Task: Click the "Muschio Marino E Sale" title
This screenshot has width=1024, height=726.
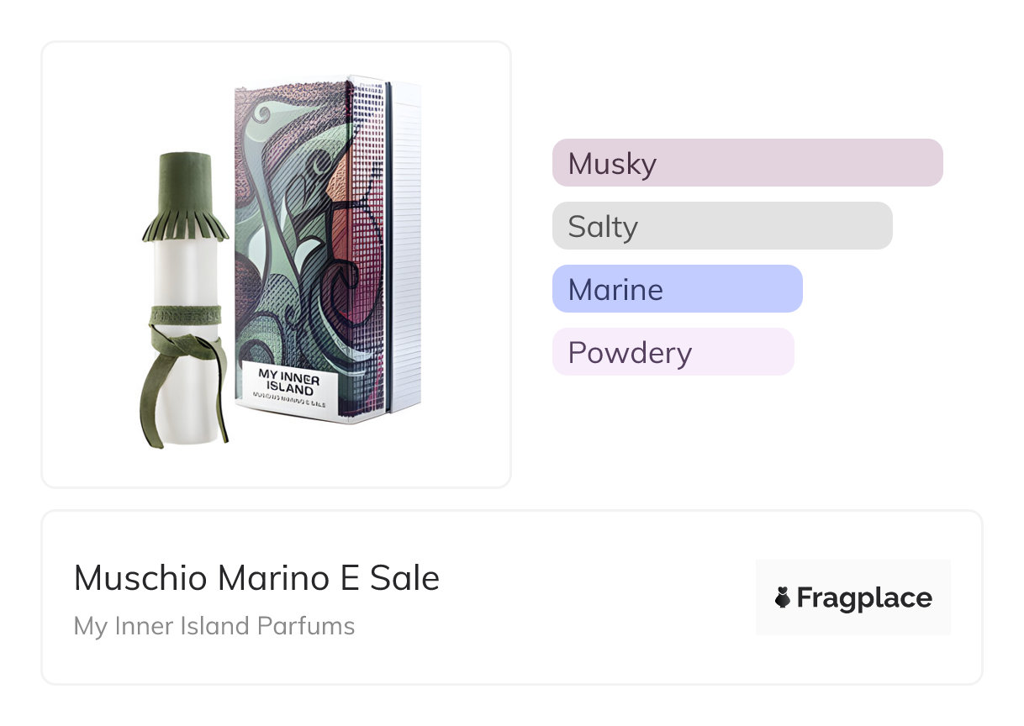Action: 256,578
